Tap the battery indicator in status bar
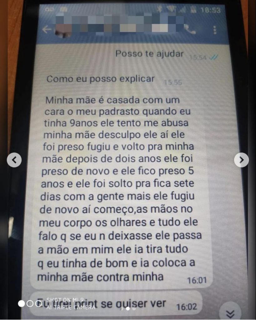256x320 pixels. [x=193, y=10]
